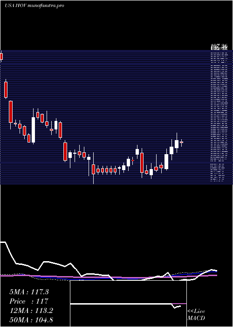Select the 50MA : 104.8 value
233x327 pixels.
(31, 320)
